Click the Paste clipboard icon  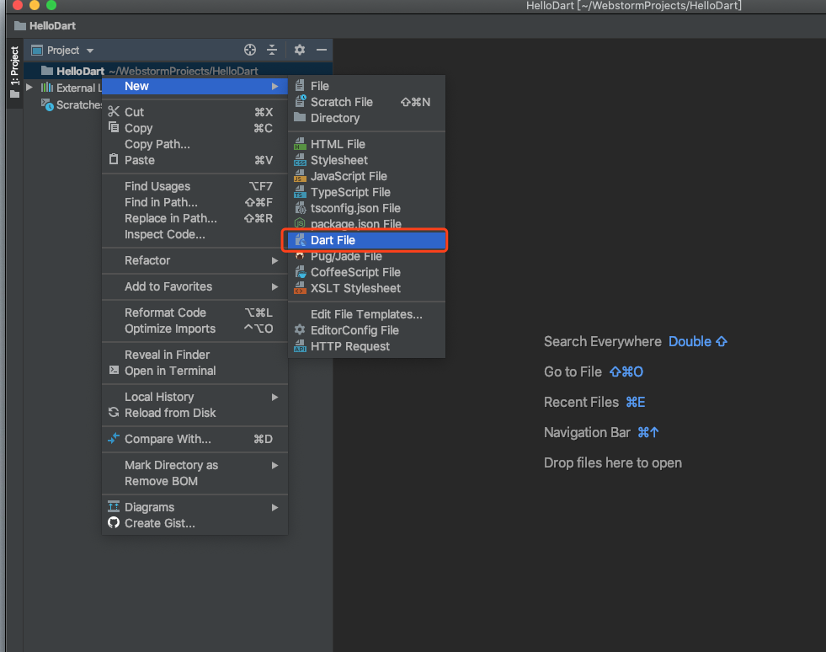coord(114,159)
